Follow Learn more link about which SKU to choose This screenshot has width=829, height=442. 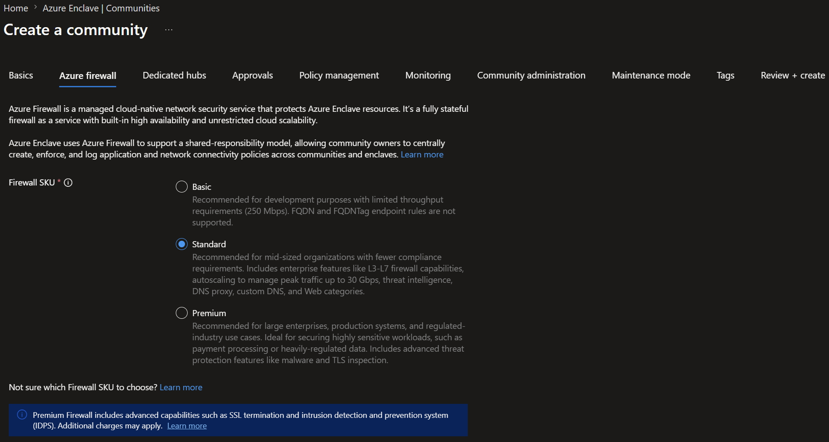click(181, 387)
